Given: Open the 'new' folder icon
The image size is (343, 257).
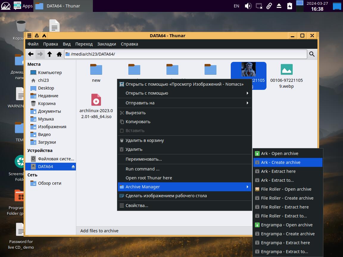Looking at the screenshot, I should [x=96, y=70].
